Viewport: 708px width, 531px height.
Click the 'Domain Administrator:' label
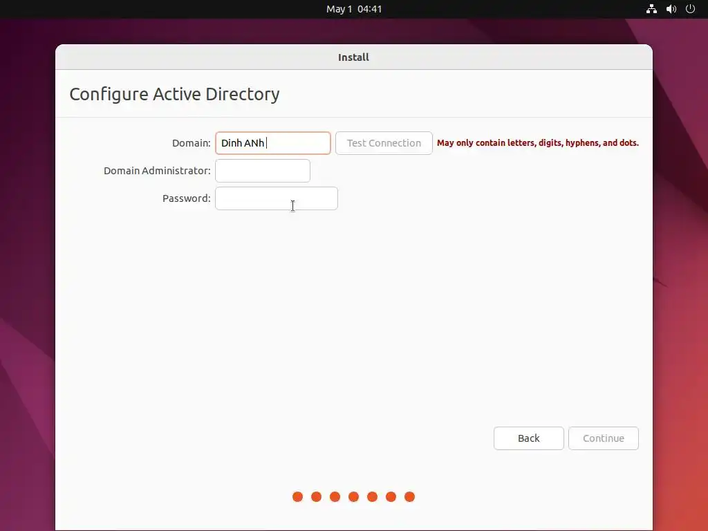pyautogui.click(x=157, y=171)
